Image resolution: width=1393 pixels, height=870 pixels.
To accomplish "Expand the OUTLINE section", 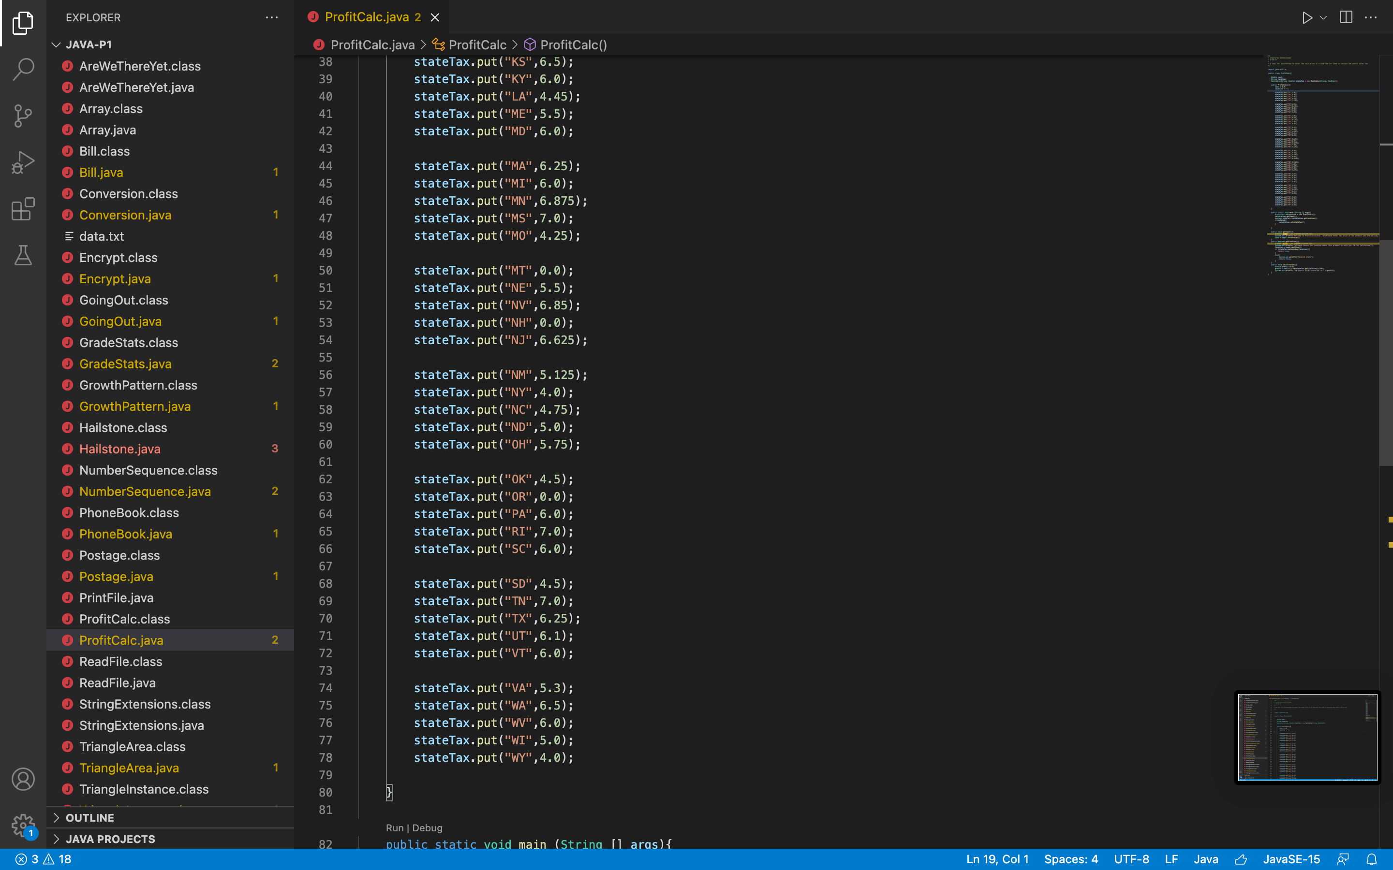I will 90,818.
